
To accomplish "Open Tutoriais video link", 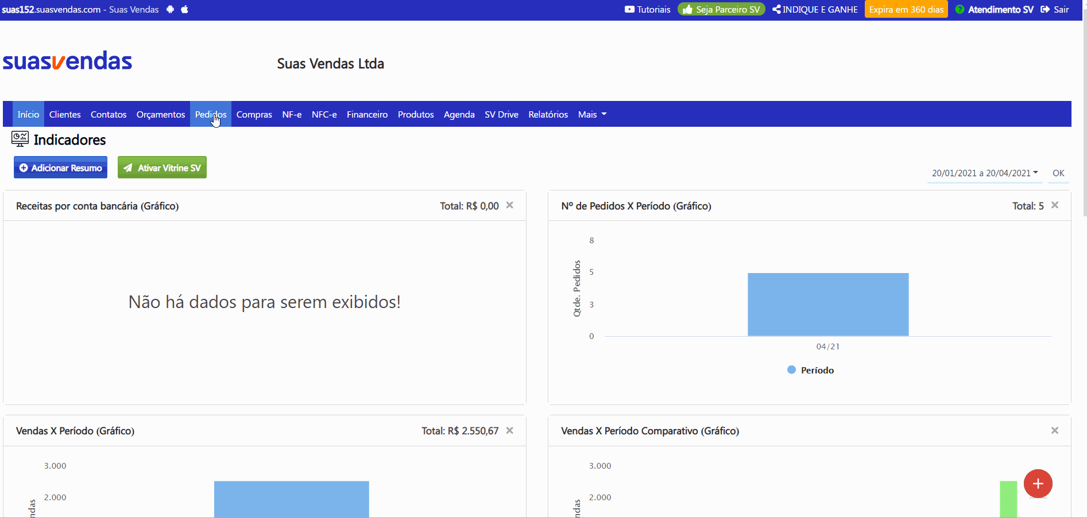I will click(648, 10).
